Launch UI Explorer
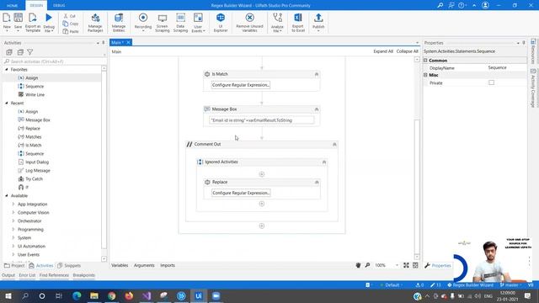Screen dimensions: 539x303 pos(221,23)
